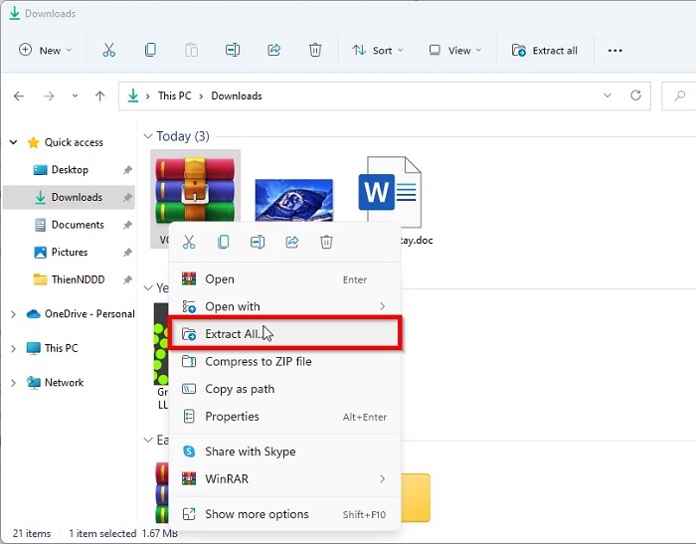Choose Compress to ZIP file
Image resolution: width=696 pixels, height=544 pixels.
coord(258,362)
